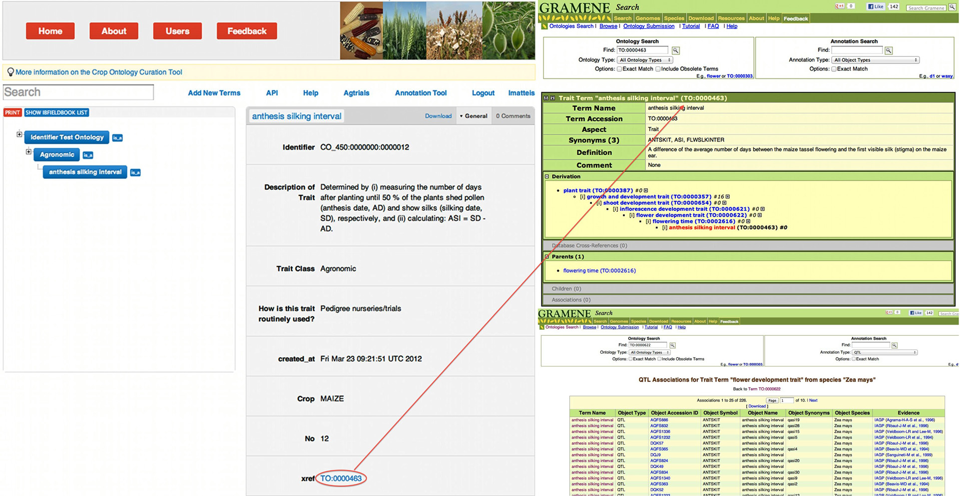Click the Crop Ontology Search input field
960x496 pixels.
[78, 92]
